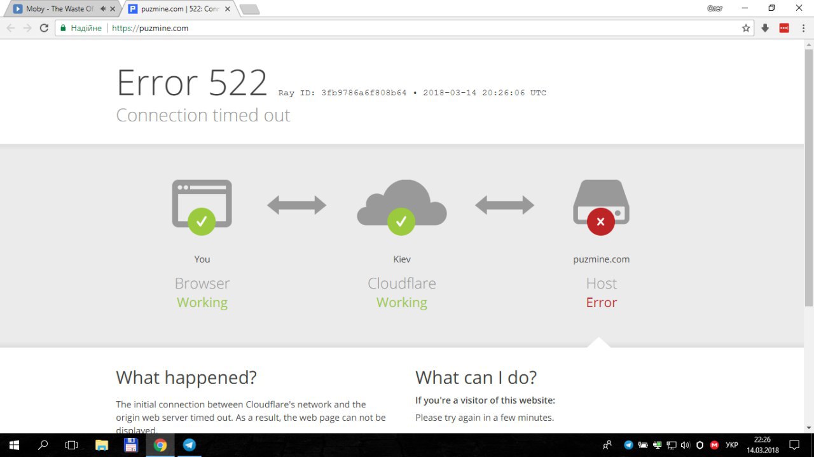Switch to the Moby - The Waste Of tab
The height and width of the screenshot is (457, 814).
tap(62, 9)
